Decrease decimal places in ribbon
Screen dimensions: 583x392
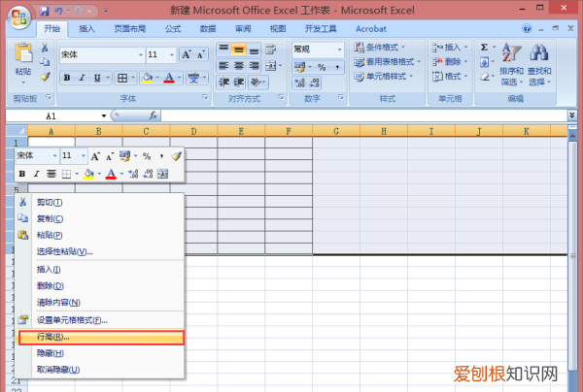coord(315,82)
